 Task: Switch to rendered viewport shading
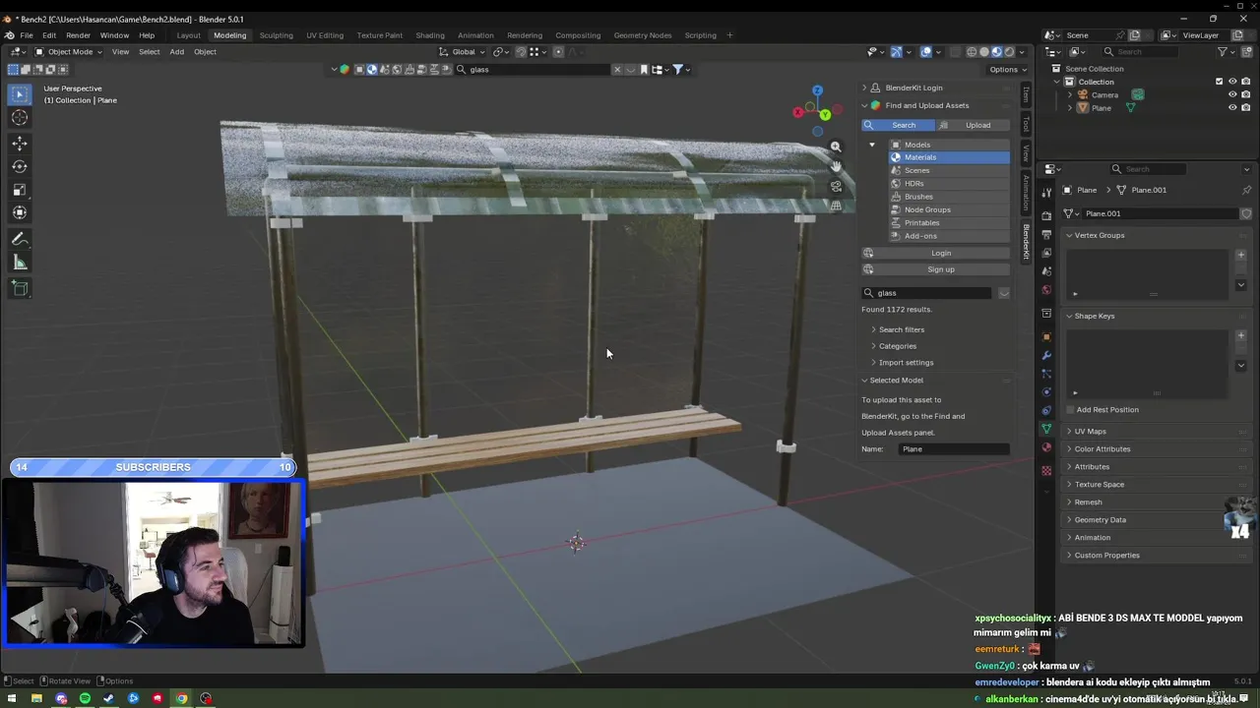[1008, 52]
